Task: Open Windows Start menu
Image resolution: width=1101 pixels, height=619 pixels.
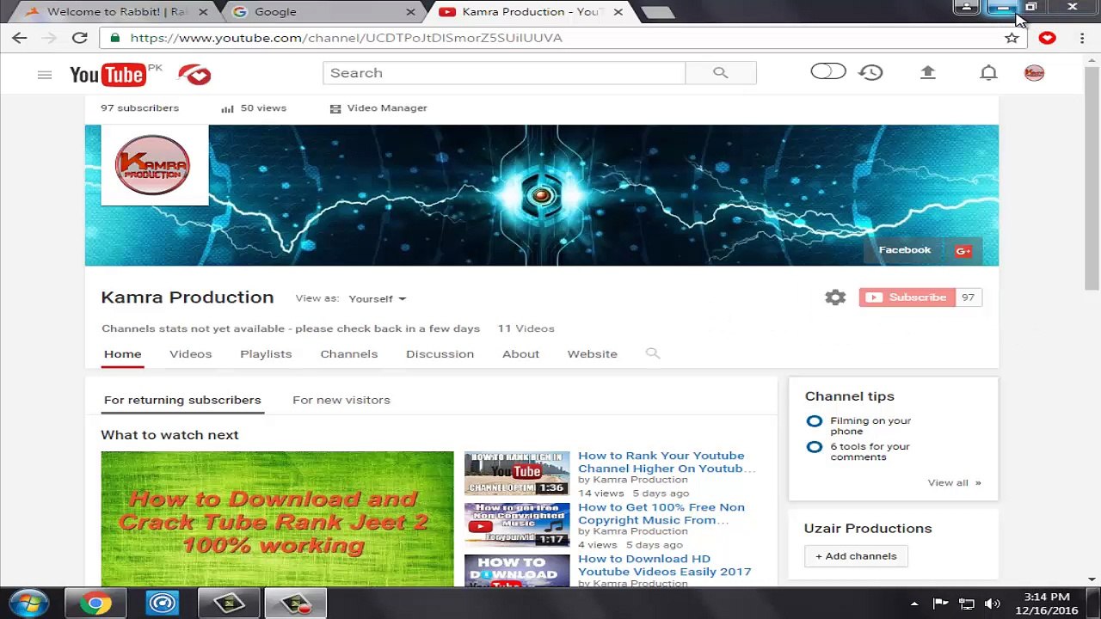Action: (28, 604)
